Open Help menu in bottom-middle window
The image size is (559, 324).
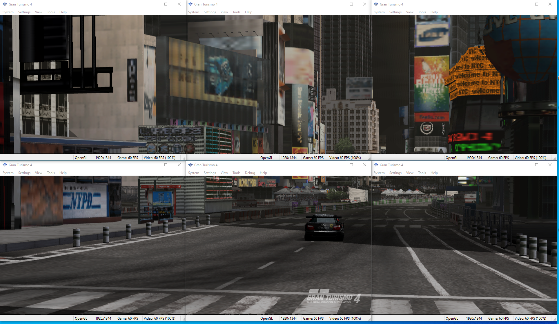(263, 173)
